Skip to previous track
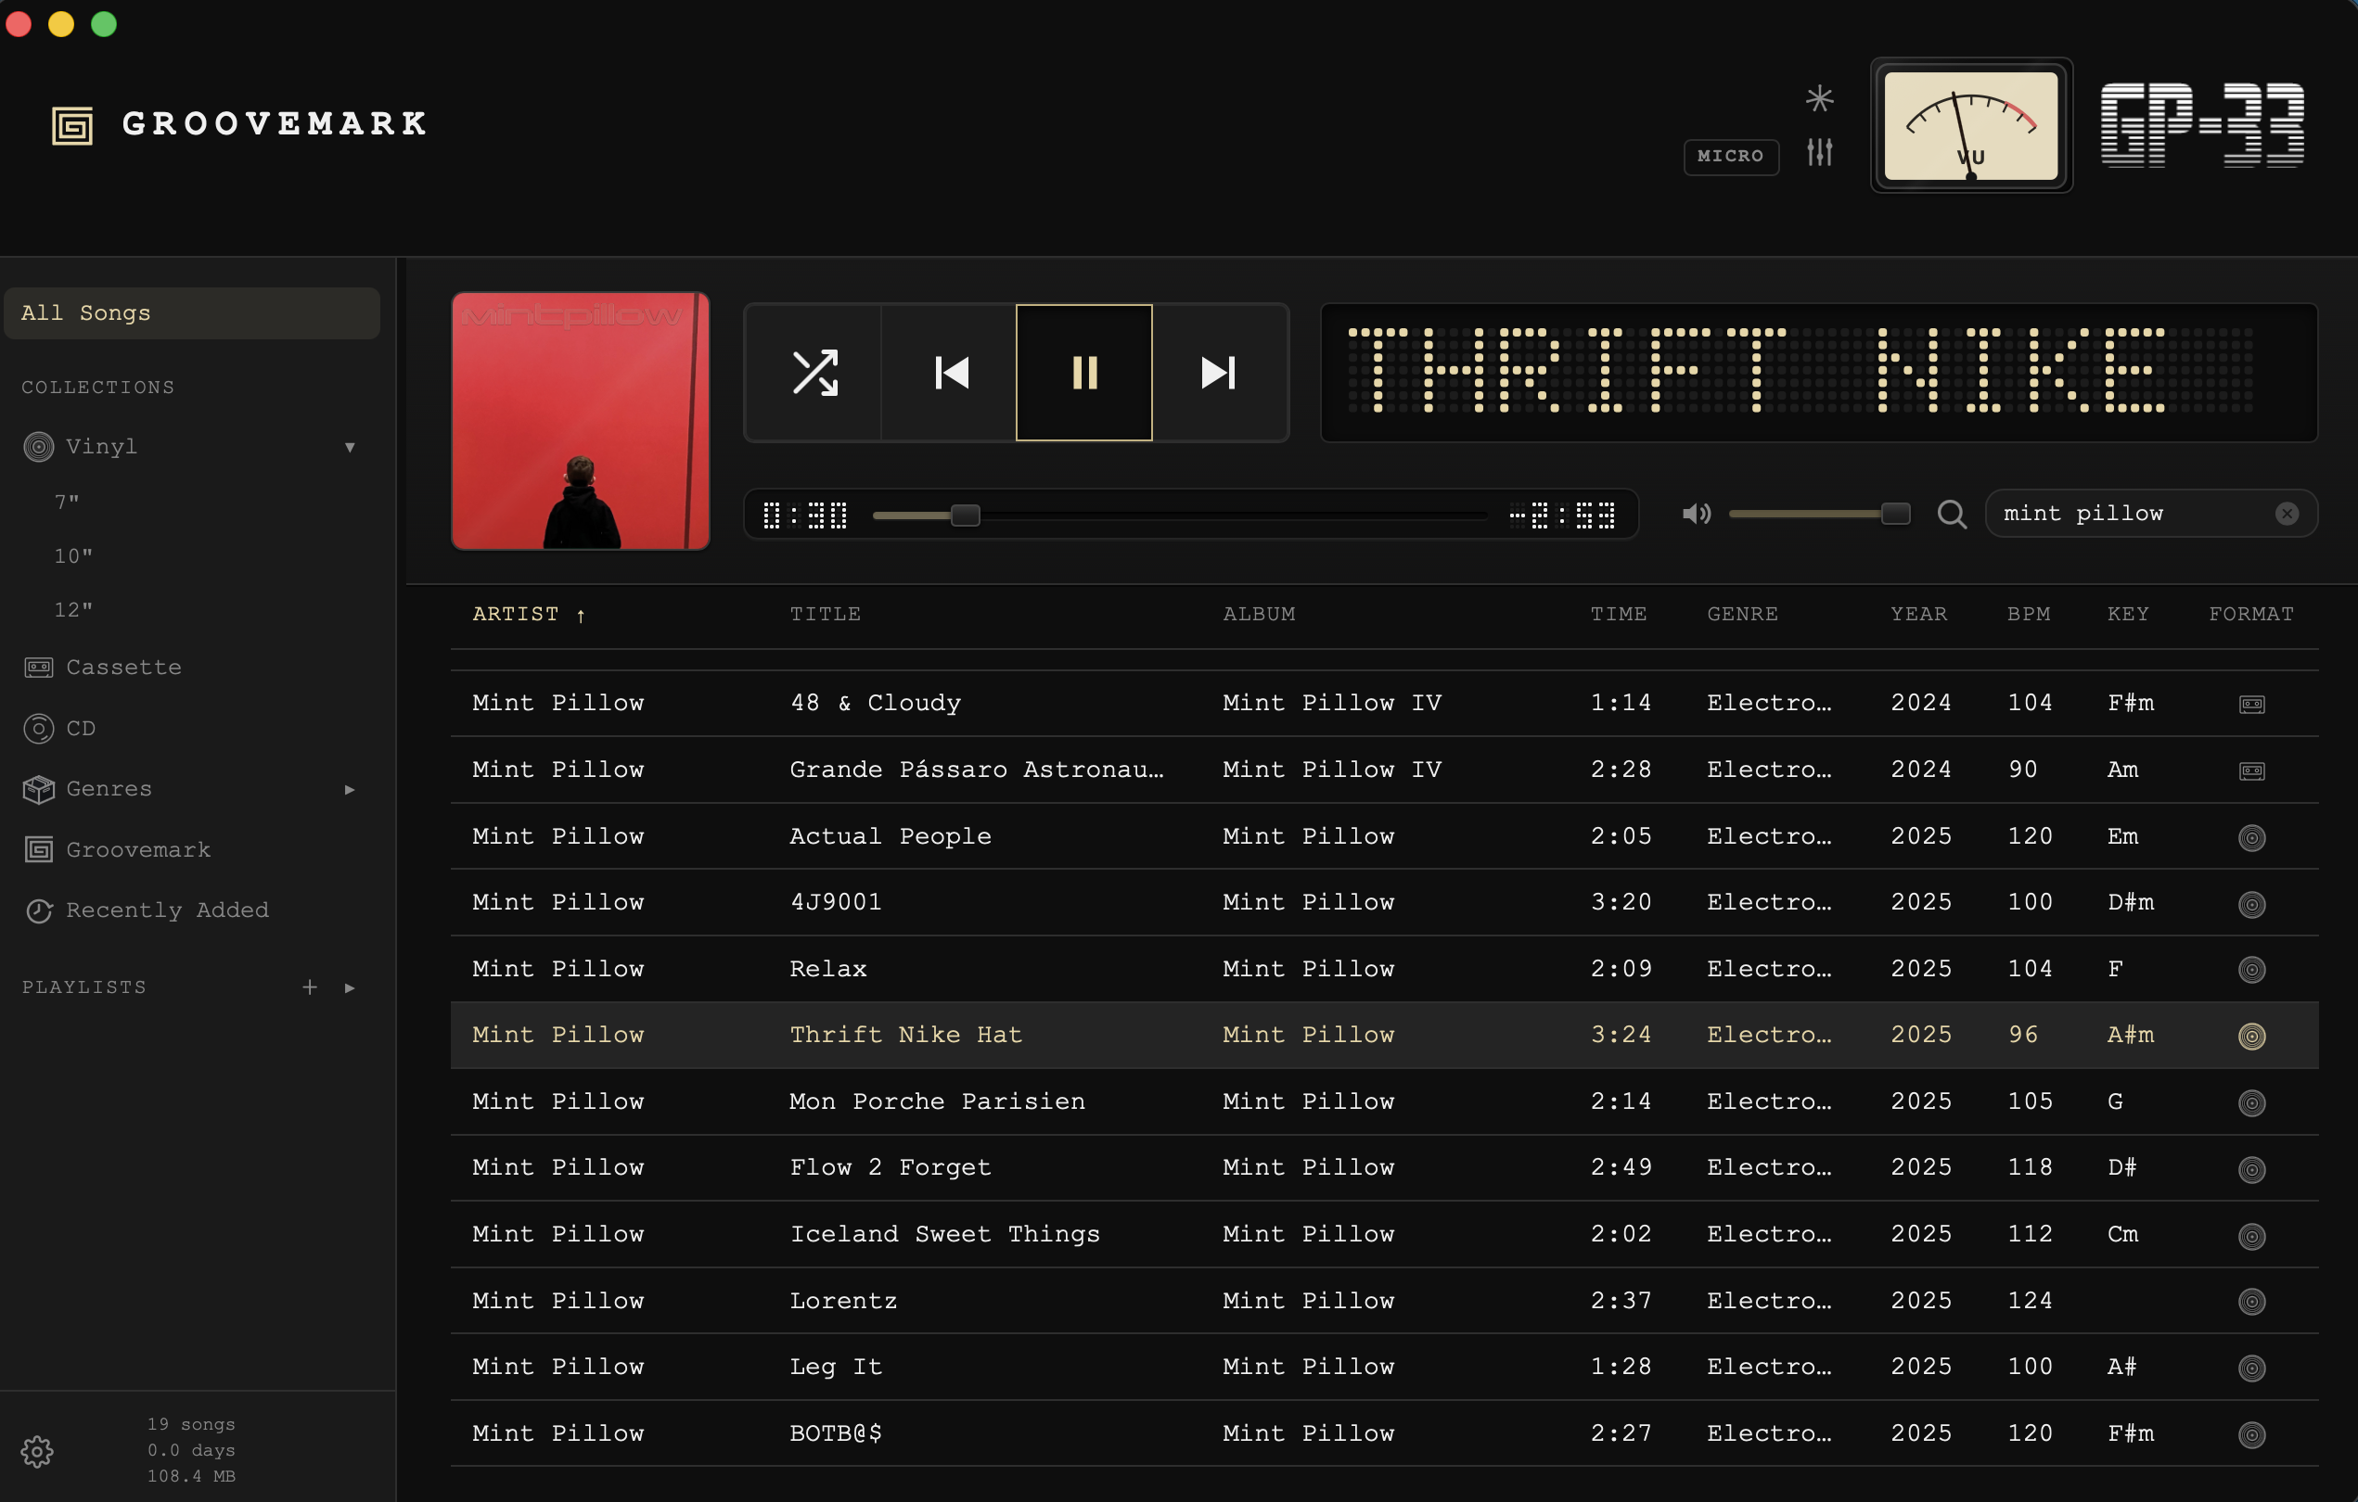2358x1502 pixels. 950,373
